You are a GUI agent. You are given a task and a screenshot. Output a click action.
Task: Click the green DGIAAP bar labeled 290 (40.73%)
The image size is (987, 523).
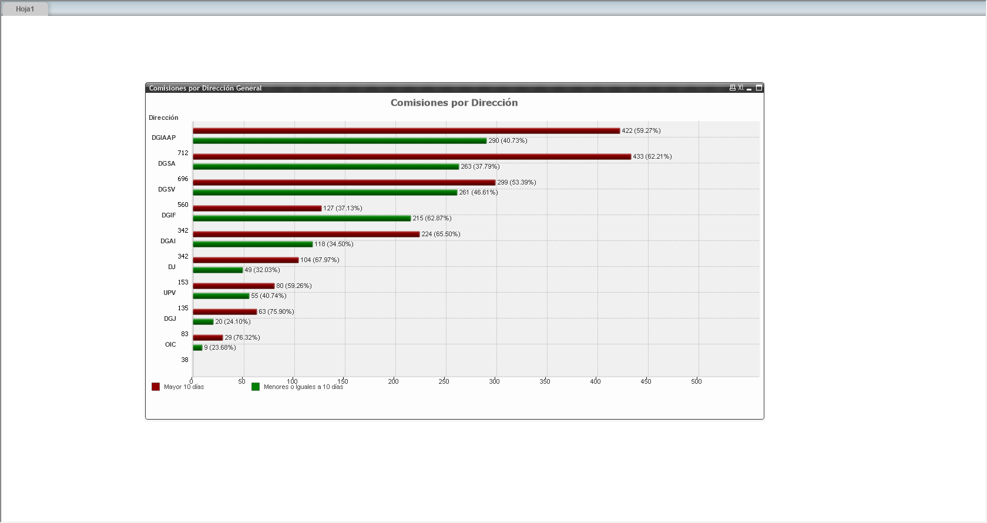point(340,140)
